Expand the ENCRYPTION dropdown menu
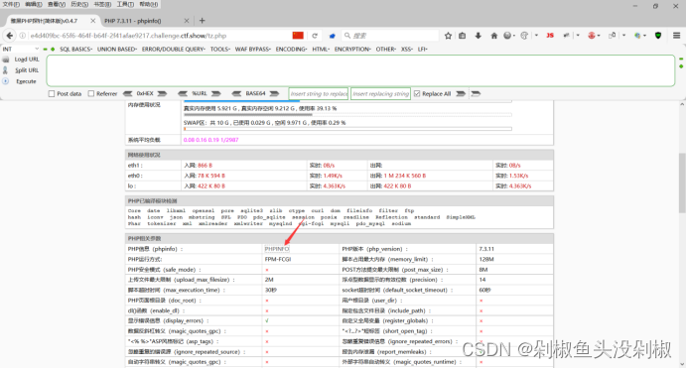This screenshot has height=368, width=687. pyautogui.click(x=352, y=49)
